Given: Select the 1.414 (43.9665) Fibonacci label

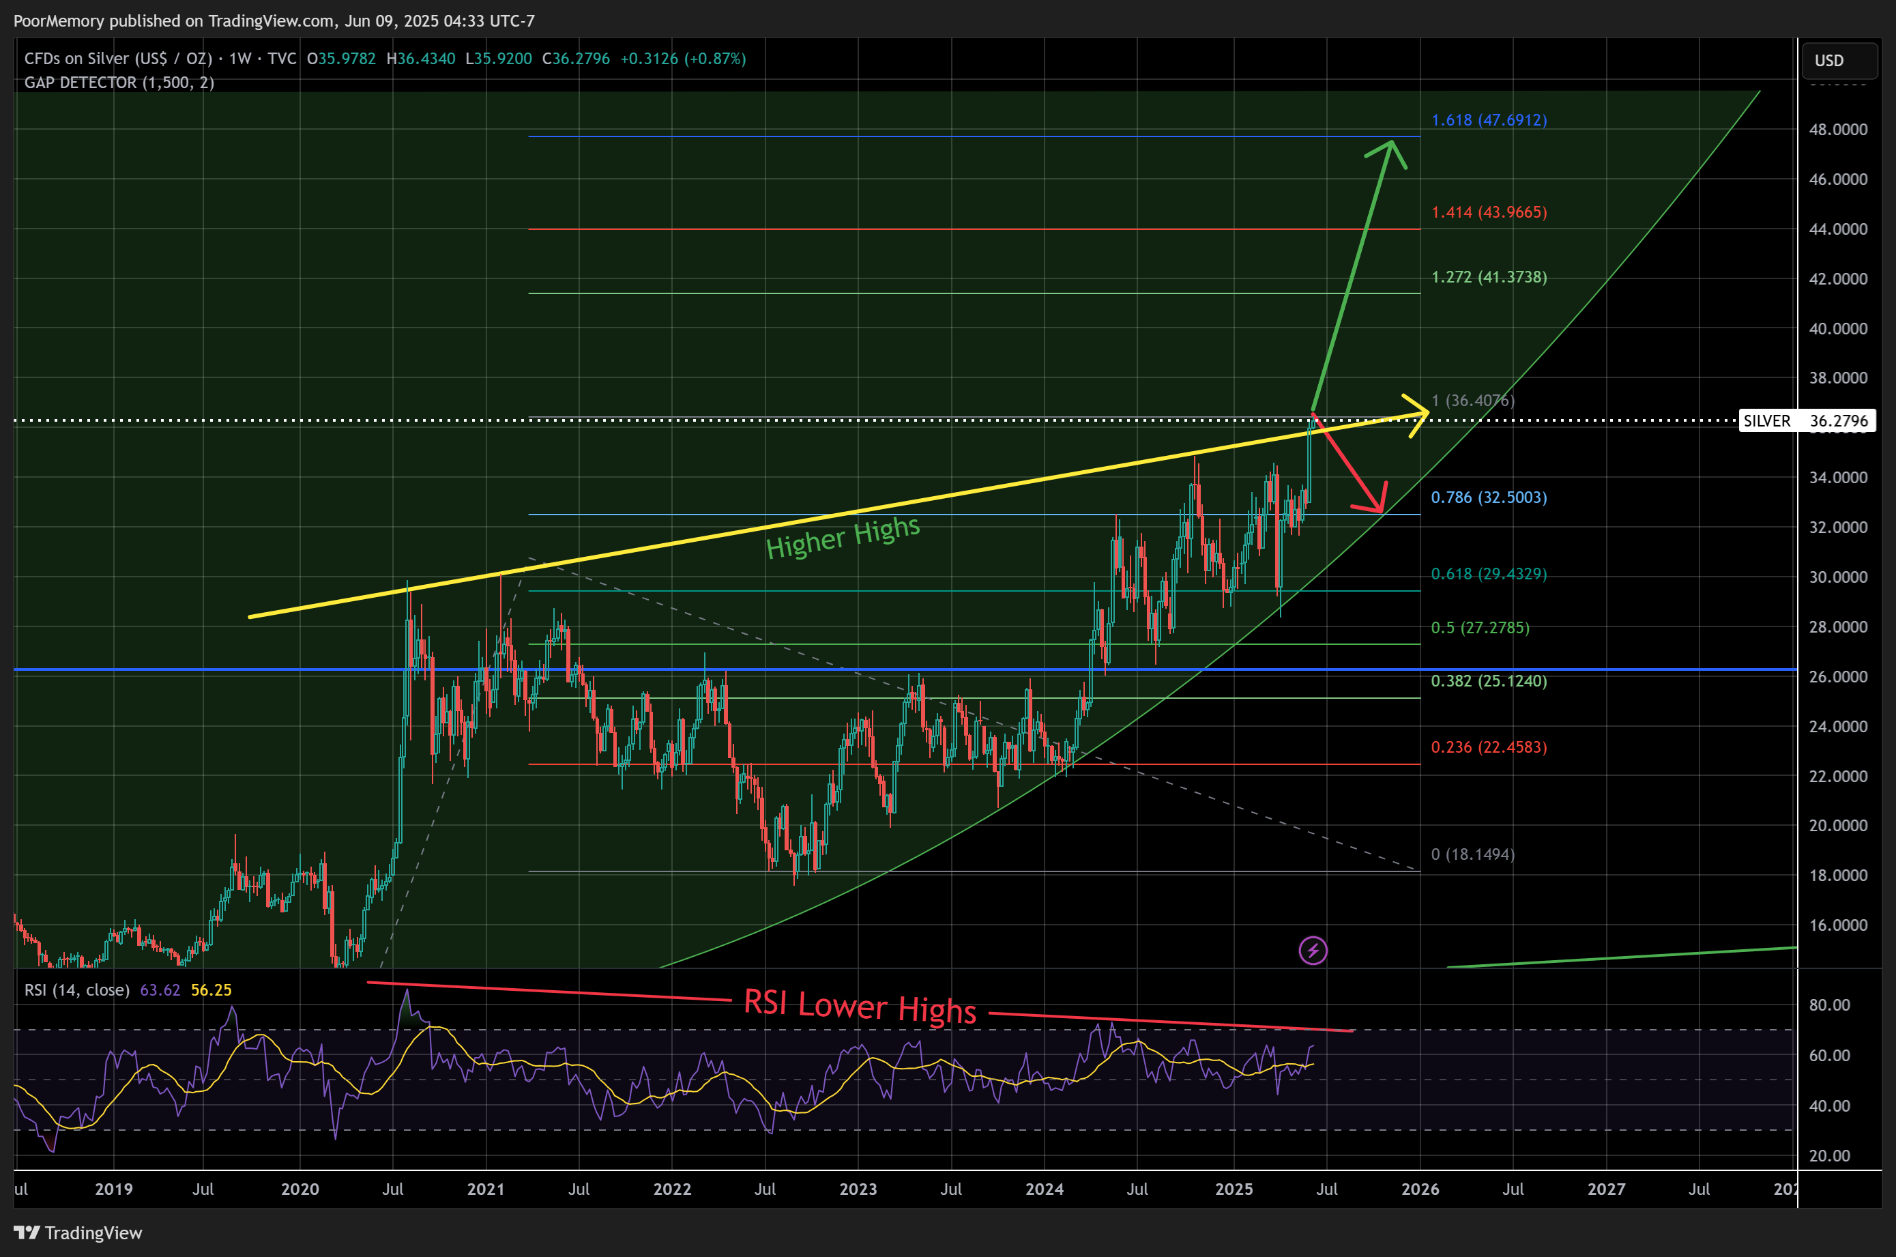Looking at the screenshot, I should click(1489, 212).
